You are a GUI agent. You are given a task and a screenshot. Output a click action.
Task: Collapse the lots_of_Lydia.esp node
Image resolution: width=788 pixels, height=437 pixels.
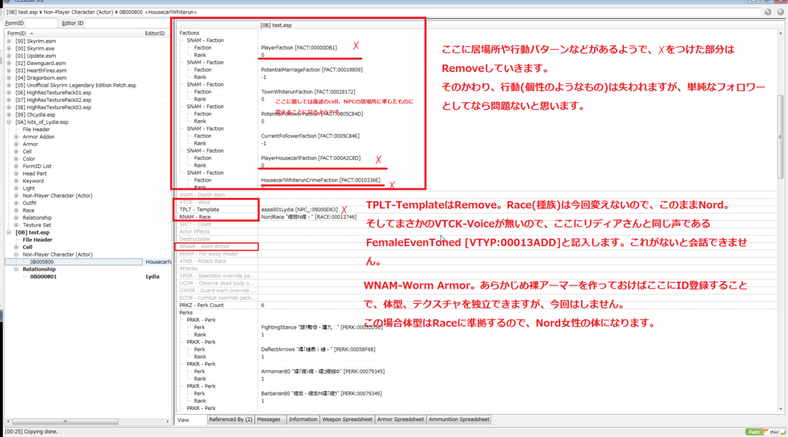[9, 122]
